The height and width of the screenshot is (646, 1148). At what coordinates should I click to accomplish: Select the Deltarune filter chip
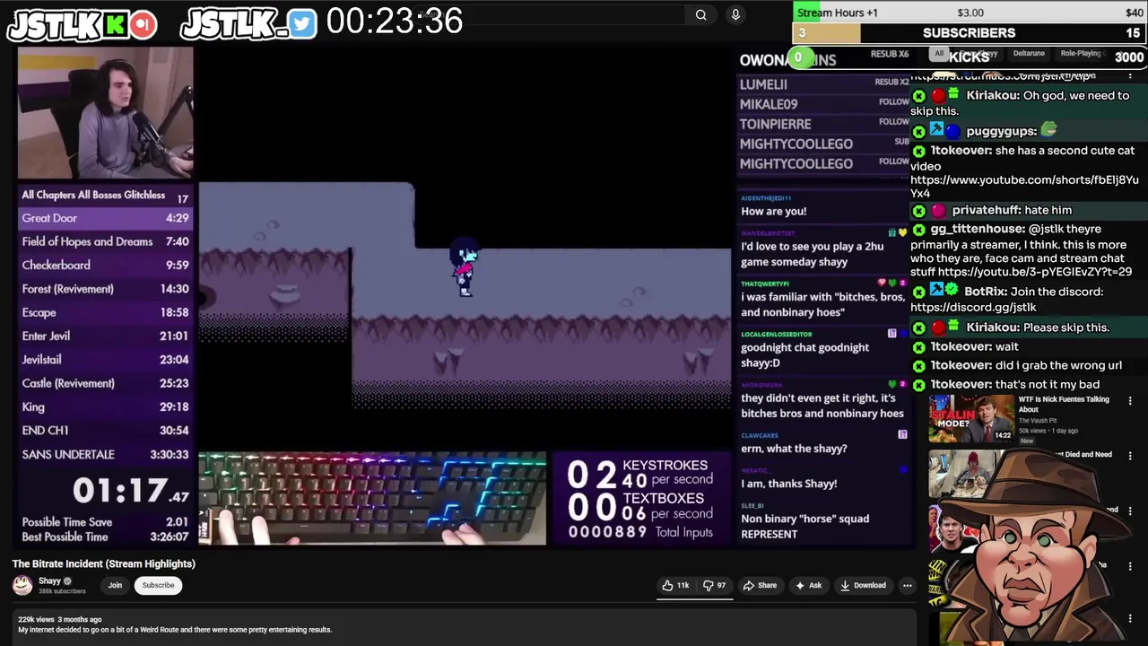(x=1029, y=53)
